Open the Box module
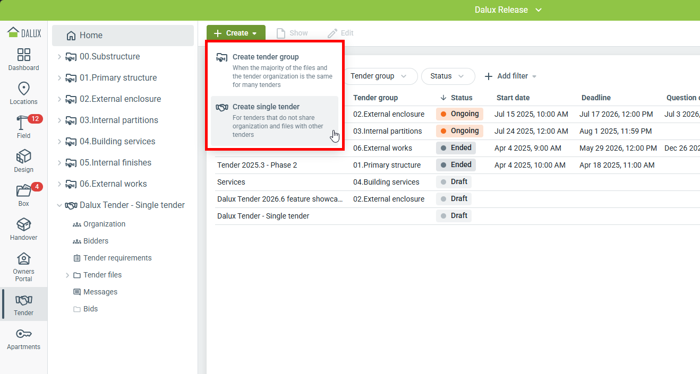This screenshot has width=700, height=374. [x=23, y=195]
